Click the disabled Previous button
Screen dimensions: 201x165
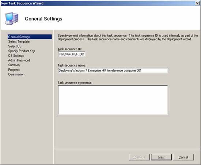coord(139,157)
